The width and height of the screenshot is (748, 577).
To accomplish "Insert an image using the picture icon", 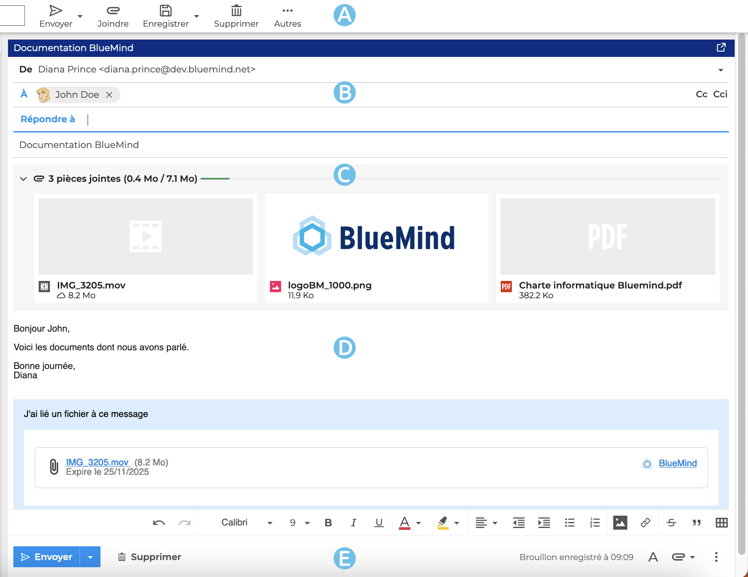I will click(x=620, y=523).
